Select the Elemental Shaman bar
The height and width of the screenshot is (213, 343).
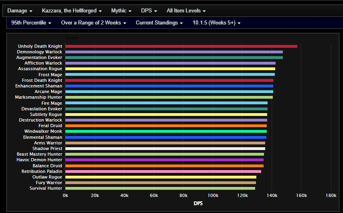click(166, 137)
